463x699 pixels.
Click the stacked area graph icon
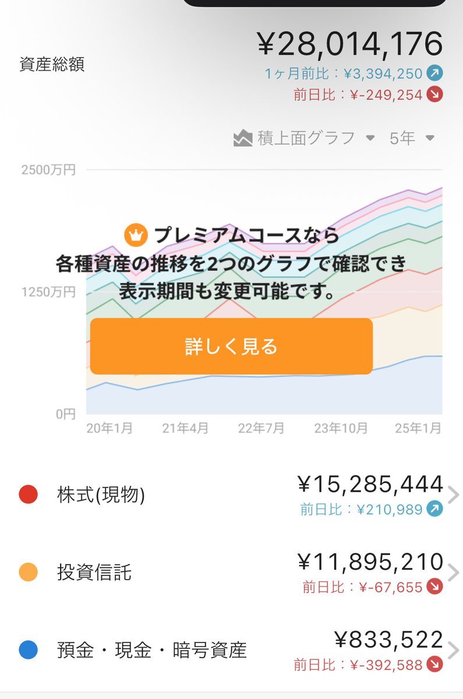pyautogui.click(x=243, y=139)
